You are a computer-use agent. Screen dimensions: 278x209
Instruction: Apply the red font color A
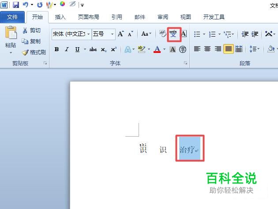[157, 49]
